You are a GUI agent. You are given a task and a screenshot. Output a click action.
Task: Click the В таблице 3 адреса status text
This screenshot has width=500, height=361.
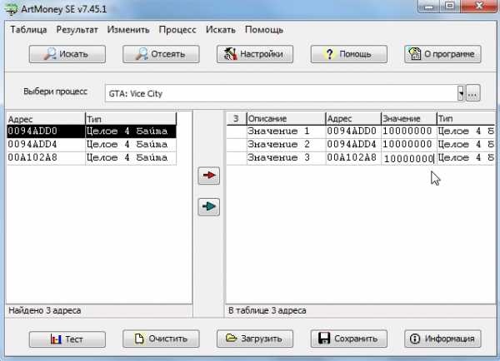267,311
